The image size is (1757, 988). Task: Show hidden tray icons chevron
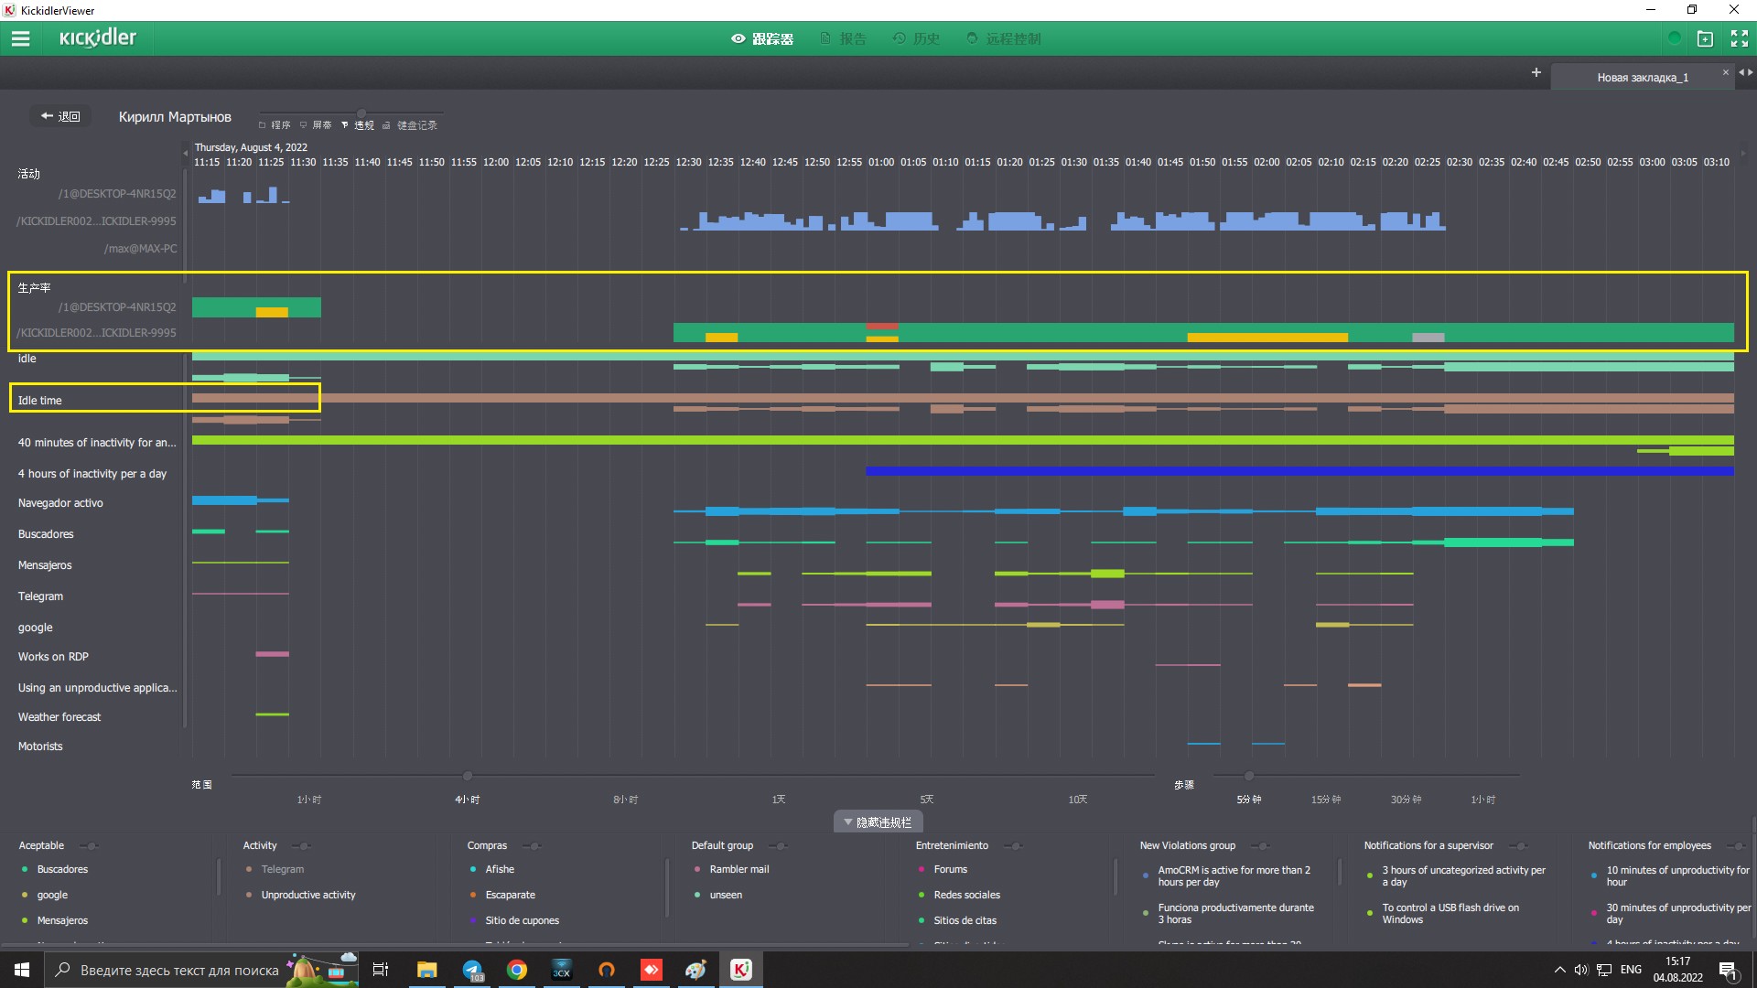[x=1559, y=970]
